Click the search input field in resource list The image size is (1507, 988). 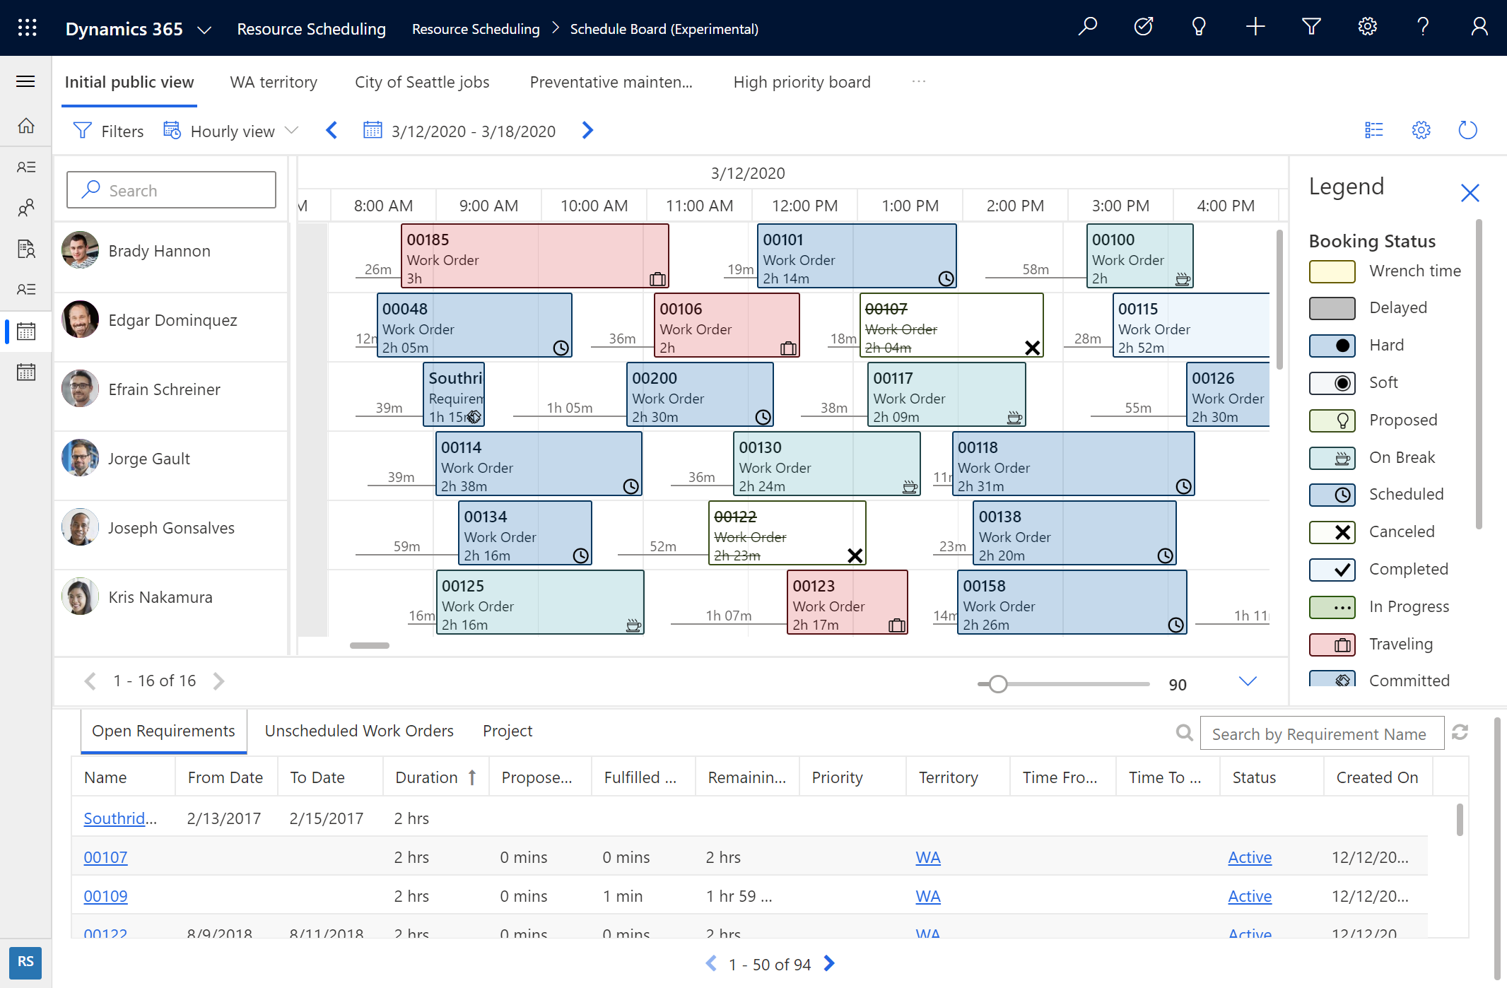click(x=171, y=189)
